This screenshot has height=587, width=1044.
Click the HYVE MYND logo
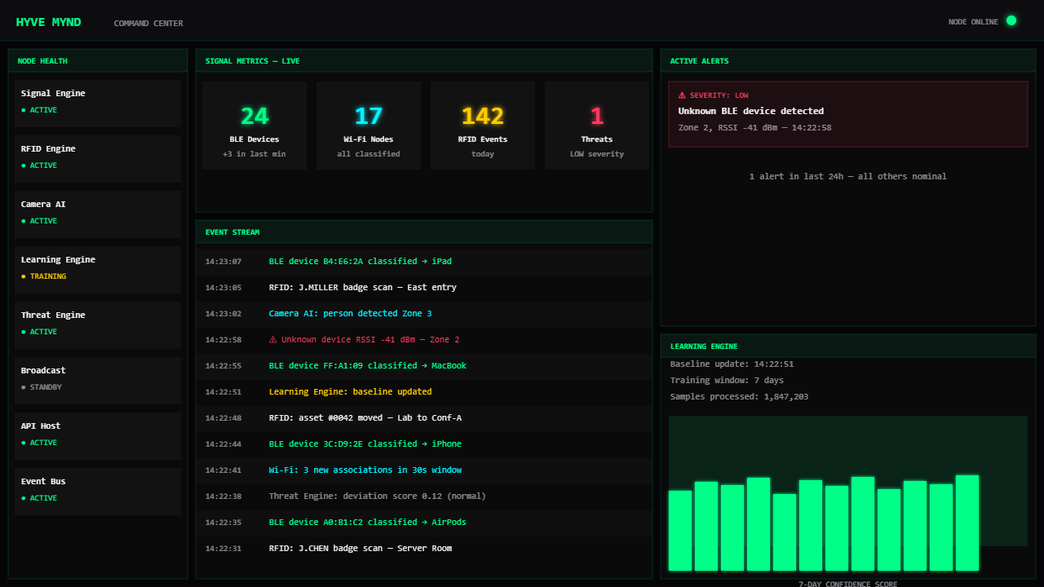49,22
